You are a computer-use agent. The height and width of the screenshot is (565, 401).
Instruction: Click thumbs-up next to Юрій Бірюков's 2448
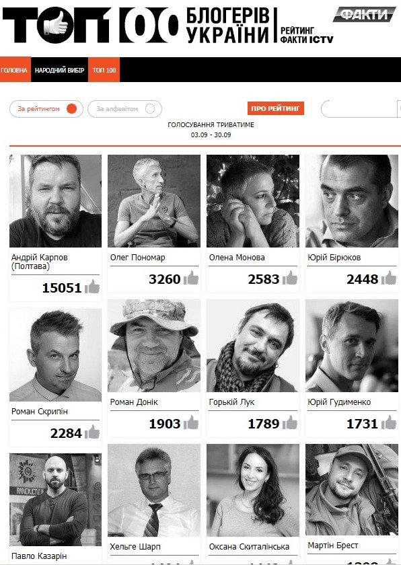pos(389,278)
